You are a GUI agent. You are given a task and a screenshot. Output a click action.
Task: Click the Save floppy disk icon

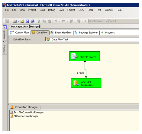click(x=27, y=21)
